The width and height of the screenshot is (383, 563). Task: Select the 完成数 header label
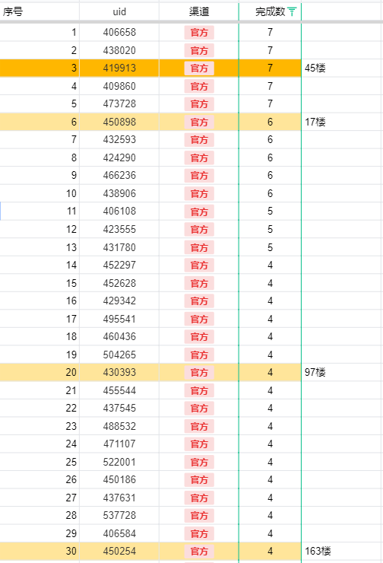(x=271, y=12)
